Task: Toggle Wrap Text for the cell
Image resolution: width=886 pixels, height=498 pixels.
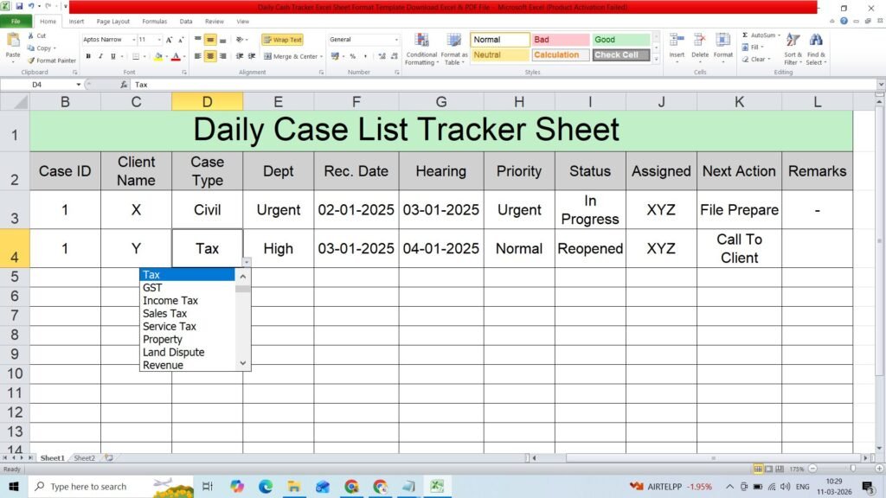Action: pos(283,40)
